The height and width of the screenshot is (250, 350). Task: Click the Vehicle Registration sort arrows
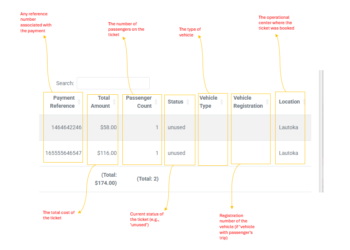(267, 102)
